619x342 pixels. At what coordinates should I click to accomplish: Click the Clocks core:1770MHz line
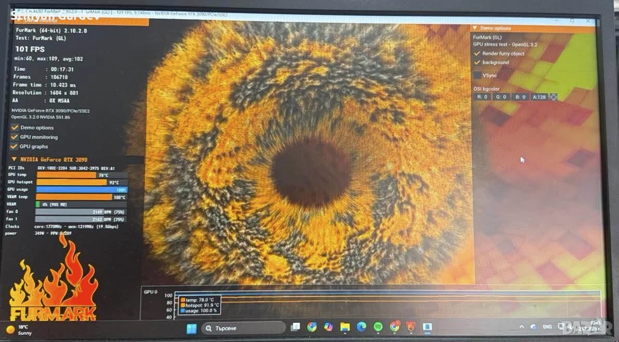pyautogui.click(x=62, y=226)
